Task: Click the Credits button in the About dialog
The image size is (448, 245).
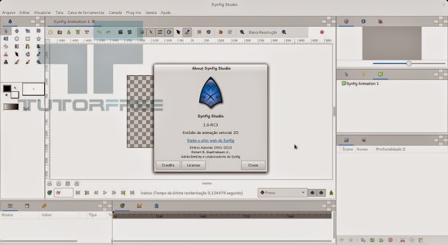Action: (168, 165)
